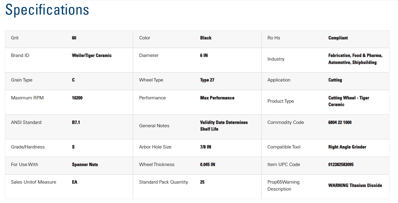Click the Sales Unit of Measure label
This screenshot has height=203, width=398.
click(x=33, y=182)
